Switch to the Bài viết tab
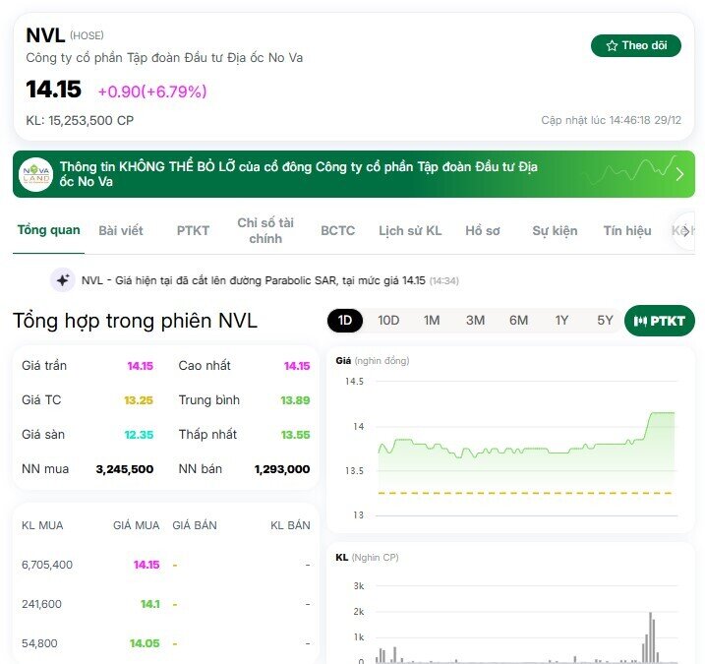The height and width of the screenshot is (664, 705). coord(121,230)
